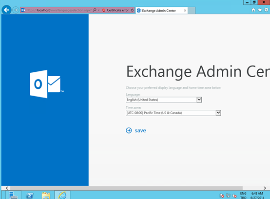Open a new blank tab
This screenshot has width=270, height=199.
pos(192,11)
